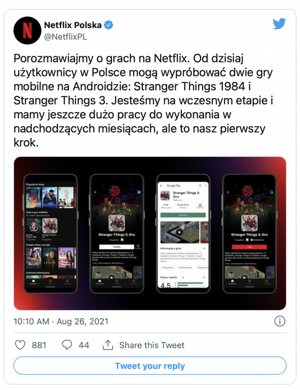
Task: Open the Google Play phone screenshot
Action: tap(183, 233)
